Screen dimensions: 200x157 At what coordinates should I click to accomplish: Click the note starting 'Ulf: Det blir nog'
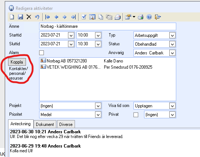[x=67, y=137]
